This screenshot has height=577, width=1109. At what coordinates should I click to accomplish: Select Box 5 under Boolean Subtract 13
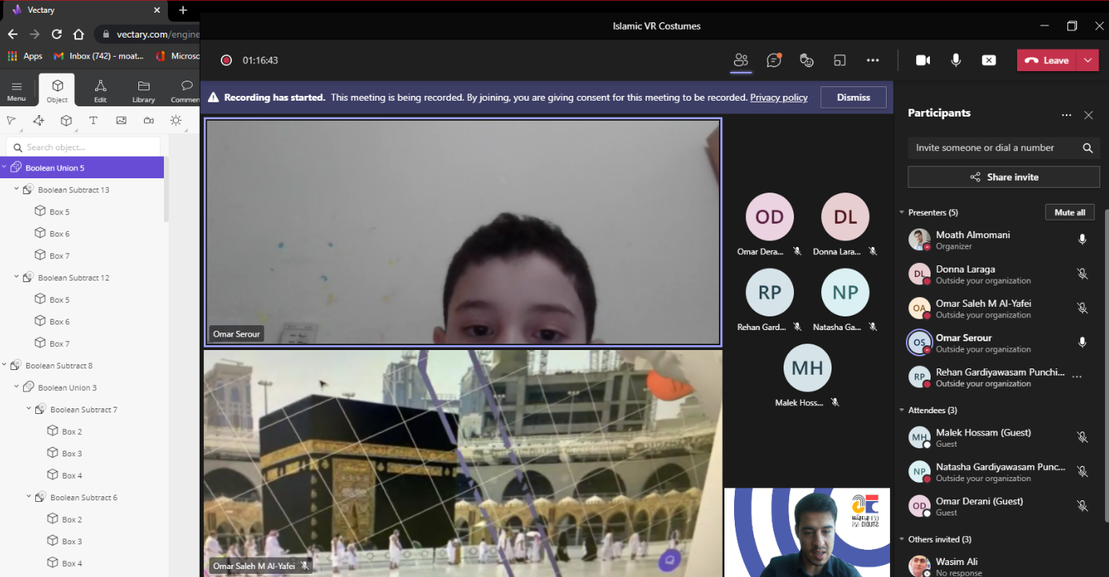[59, 212]
